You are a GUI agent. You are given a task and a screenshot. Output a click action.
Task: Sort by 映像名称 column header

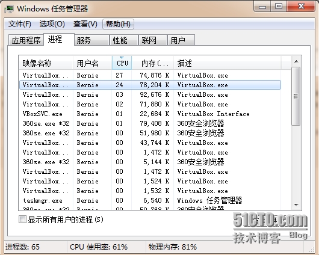click(46, 63)
